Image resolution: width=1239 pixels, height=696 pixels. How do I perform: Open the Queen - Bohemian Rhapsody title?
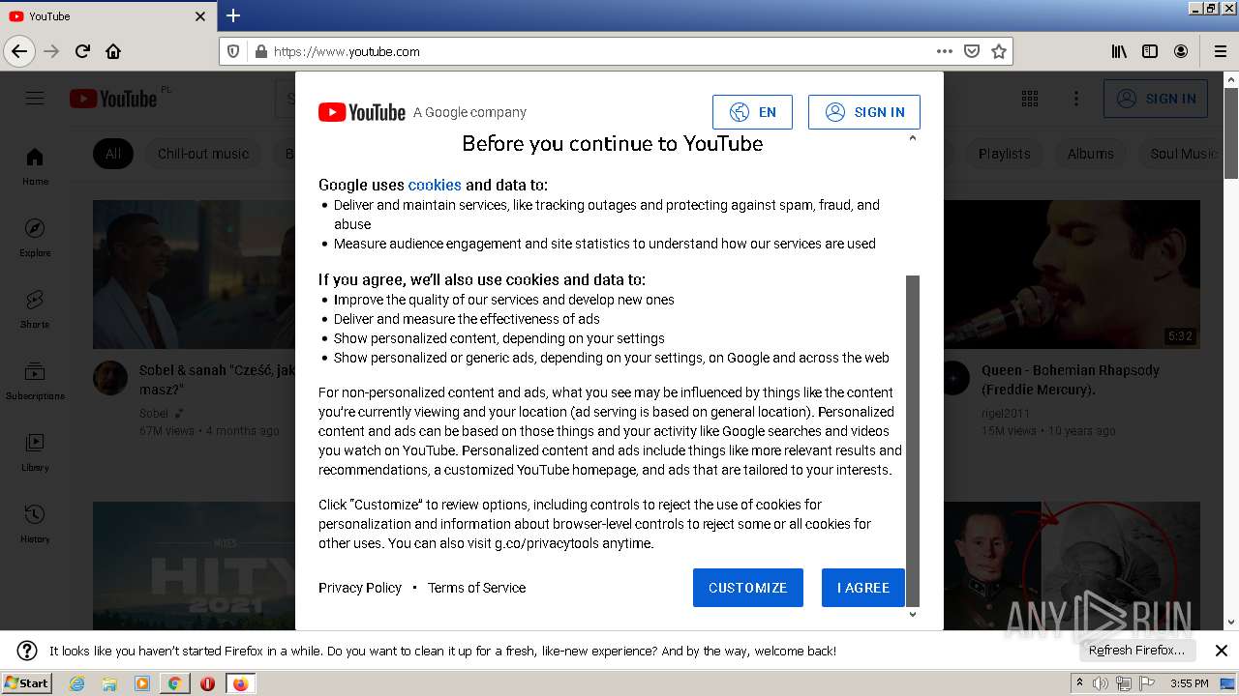1070,380
